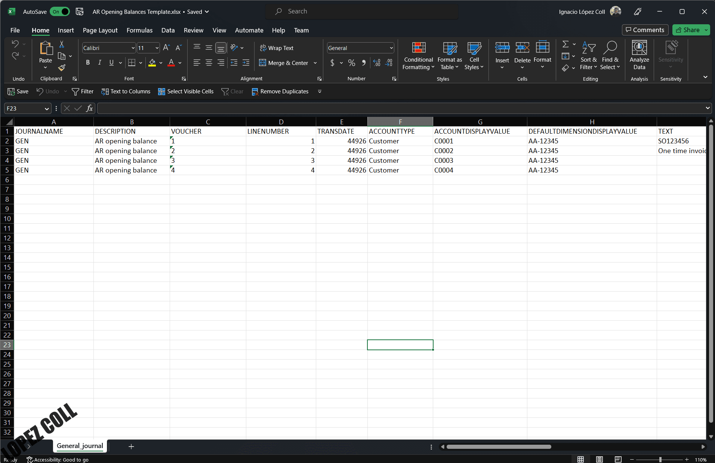Open the Name Box dropdown showing F23

point(46,109)
